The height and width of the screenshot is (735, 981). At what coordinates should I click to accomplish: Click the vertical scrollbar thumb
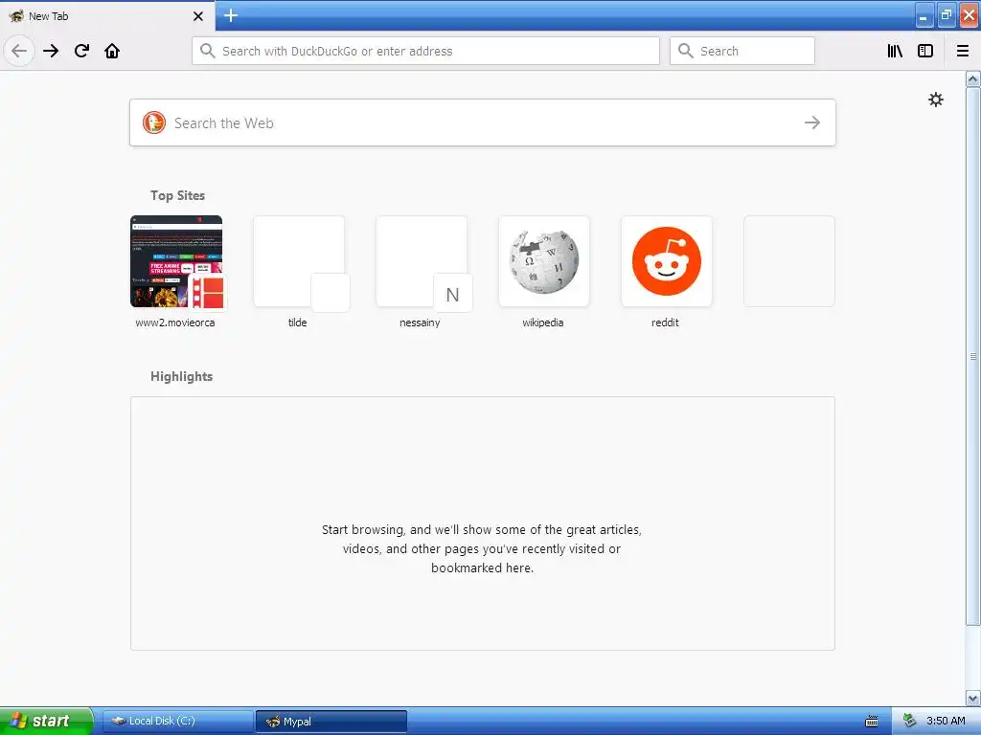point(972,356)
